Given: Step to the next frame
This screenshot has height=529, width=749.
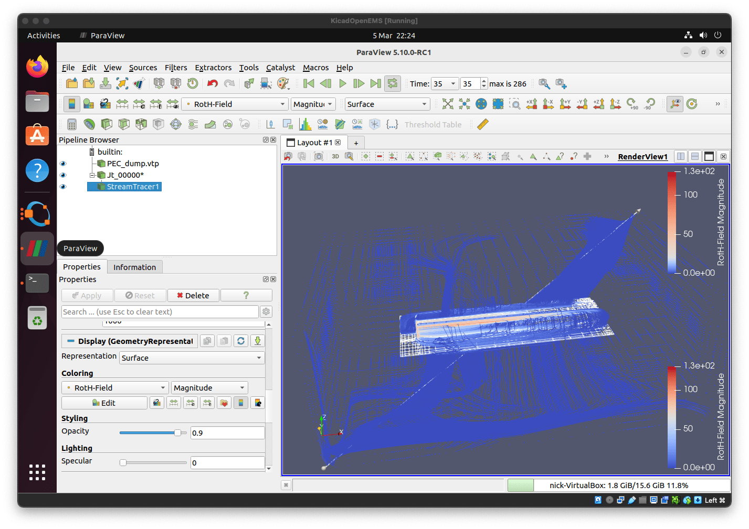Looking at the screenshot, I should (x=359, y=83).
